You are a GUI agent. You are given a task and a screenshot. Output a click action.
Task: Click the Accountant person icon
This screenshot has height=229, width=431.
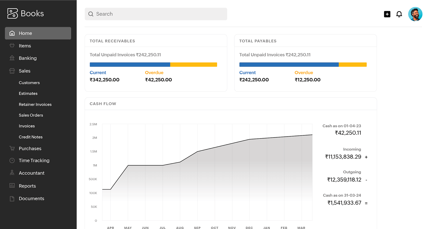pos(12,173)
